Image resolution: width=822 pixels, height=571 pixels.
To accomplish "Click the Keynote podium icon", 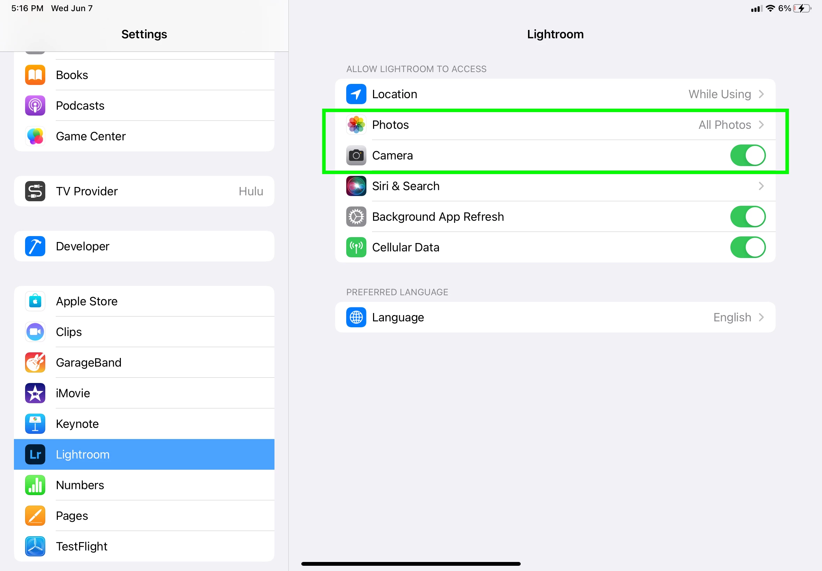I will [35, 424].
